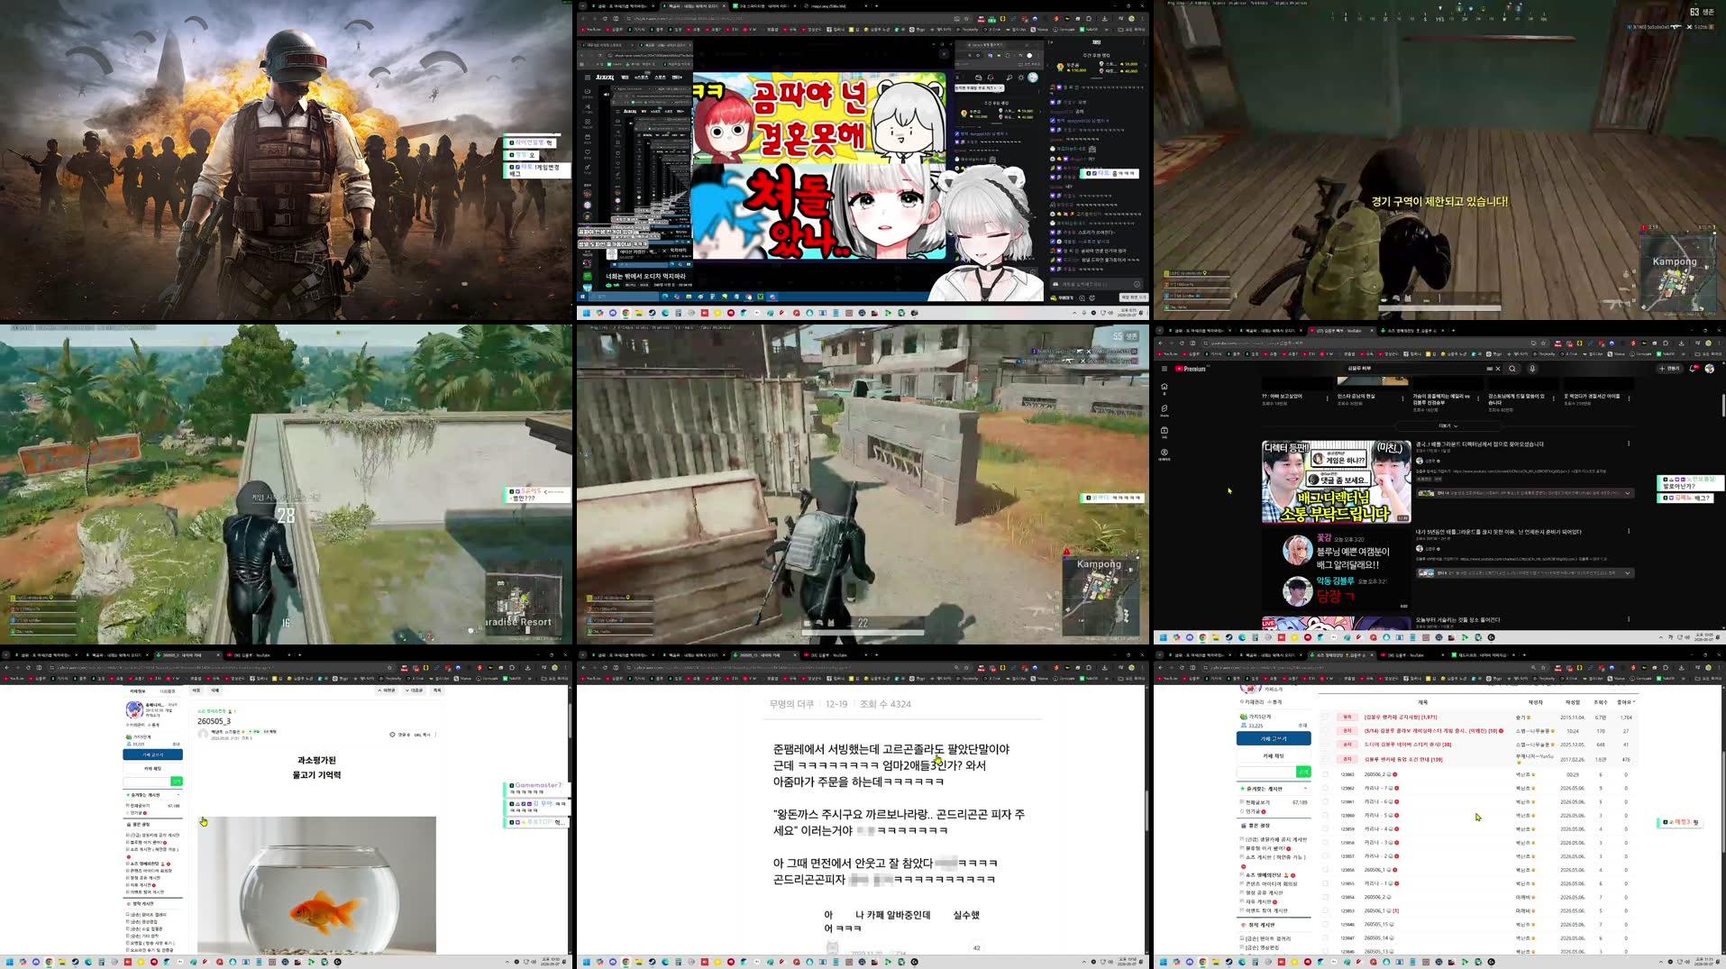The image size is (1726, 969).
Task: Go to 다음글 from the goldfish post
Action: (x=415, y=690)
